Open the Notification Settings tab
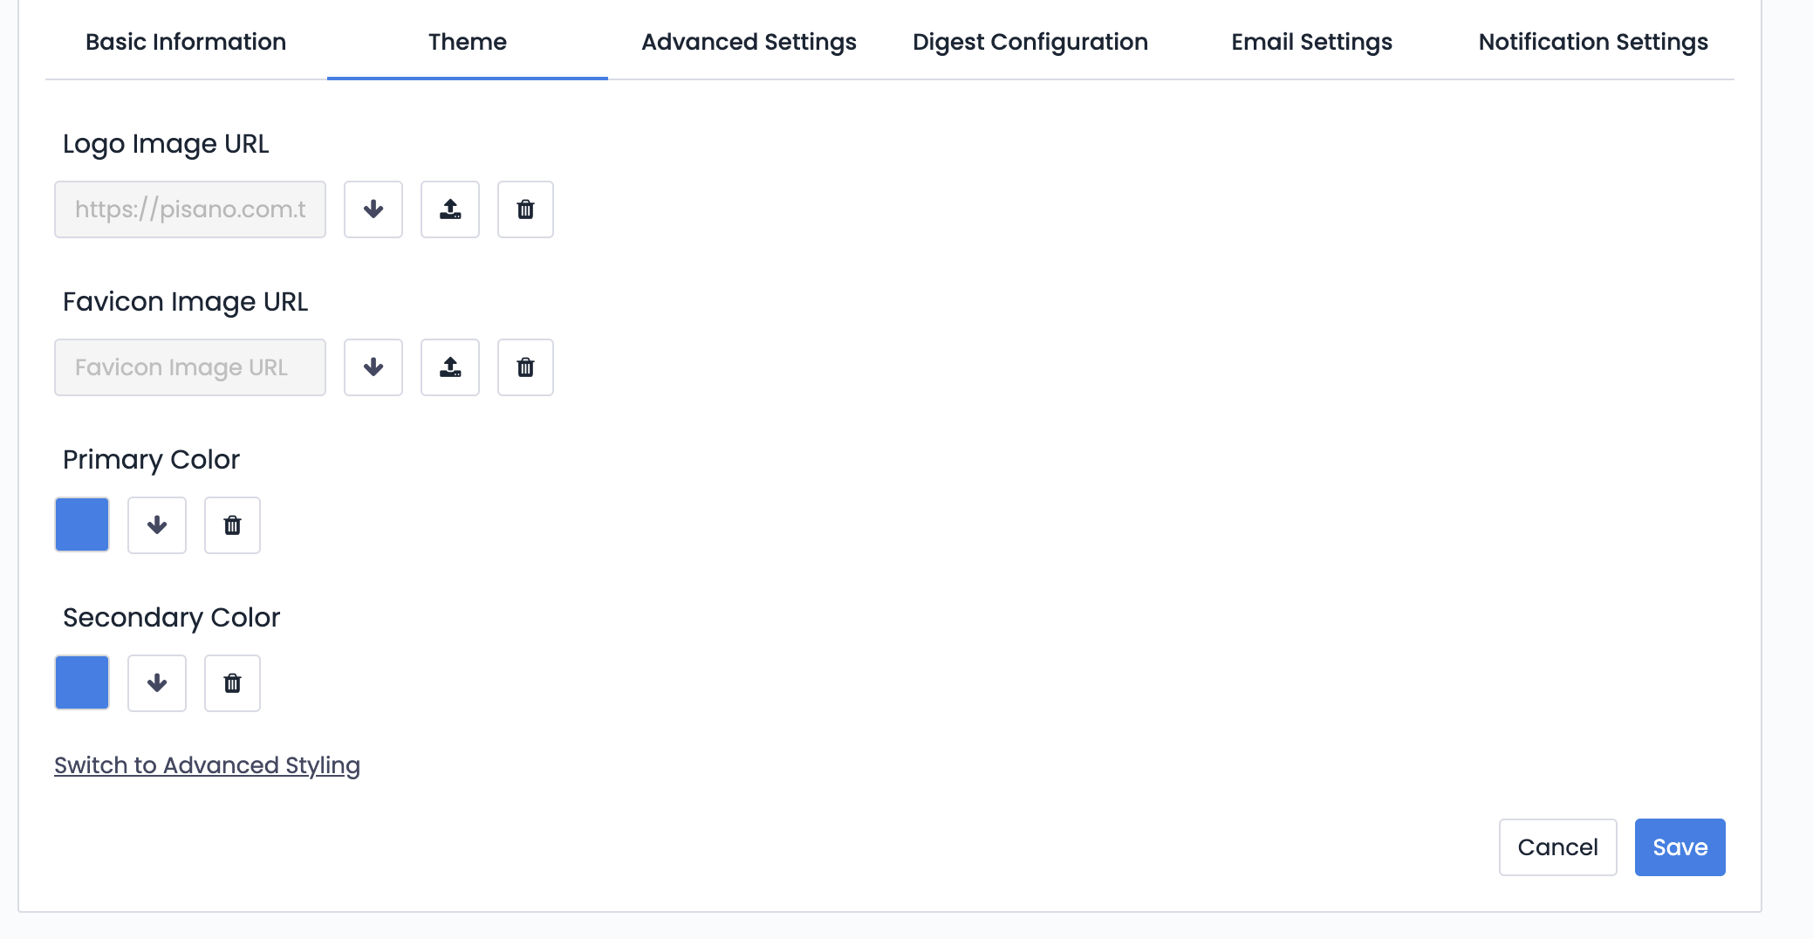 (x=1593, y=42)
